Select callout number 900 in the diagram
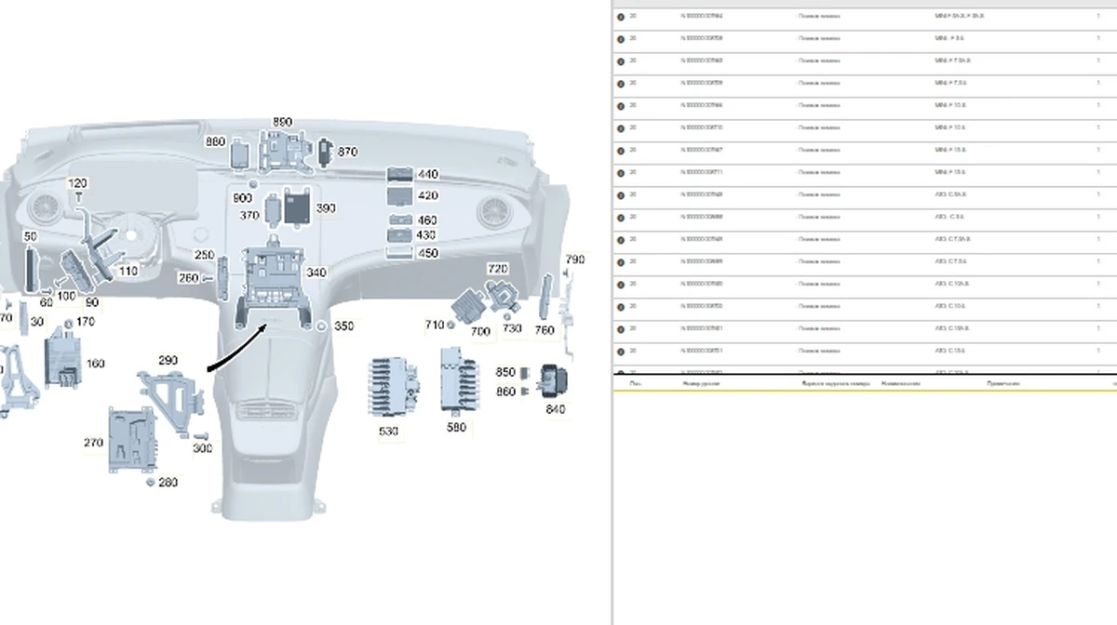 (242, 198)
